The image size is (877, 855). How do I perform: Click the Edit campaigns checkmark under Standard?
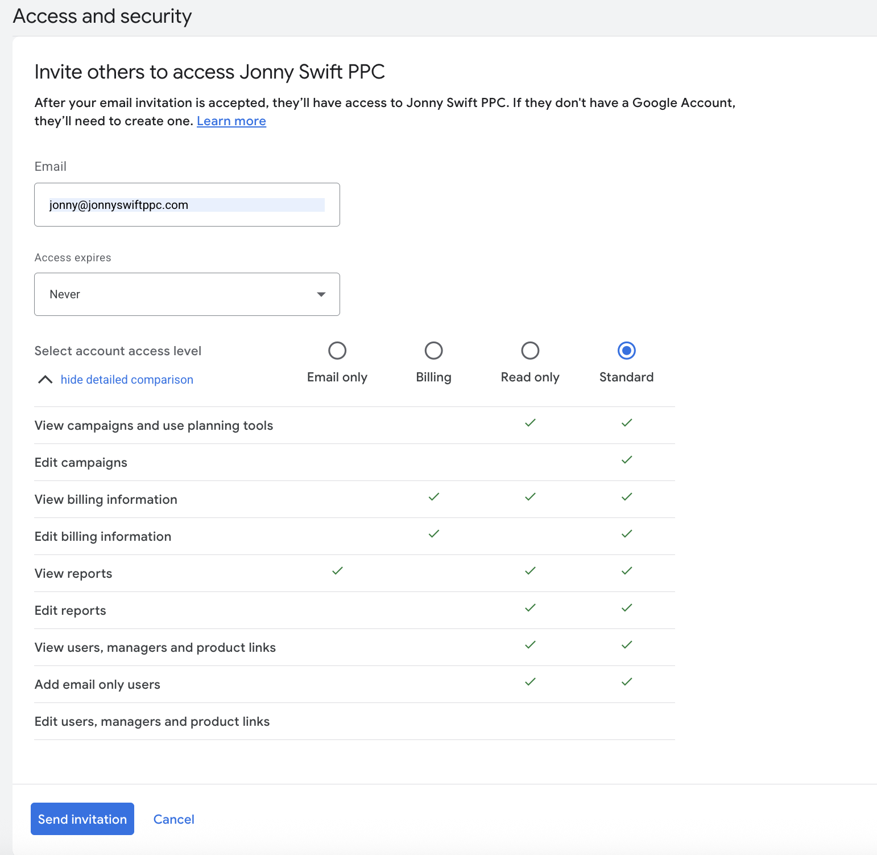tap(626, 460)
